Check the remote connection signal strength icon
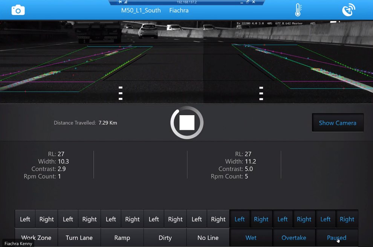 (x=125, y=2)
